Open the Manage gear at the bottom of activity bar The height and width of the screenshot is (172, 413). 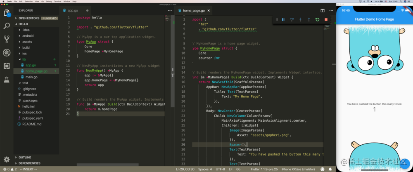(x=7, y=159)
